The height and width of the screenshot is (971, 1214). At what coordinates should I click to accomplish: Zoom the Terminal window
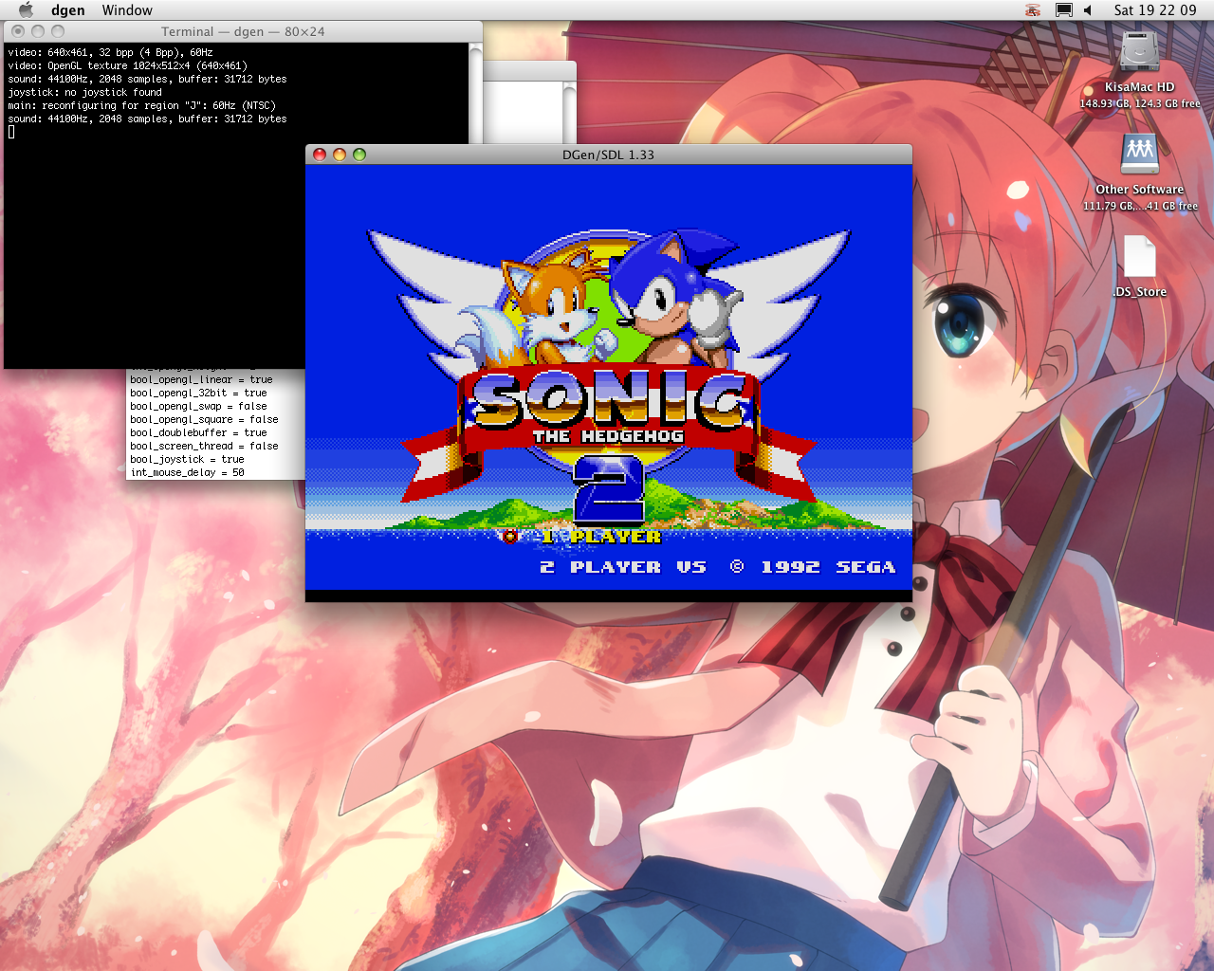tap(58, 31)
